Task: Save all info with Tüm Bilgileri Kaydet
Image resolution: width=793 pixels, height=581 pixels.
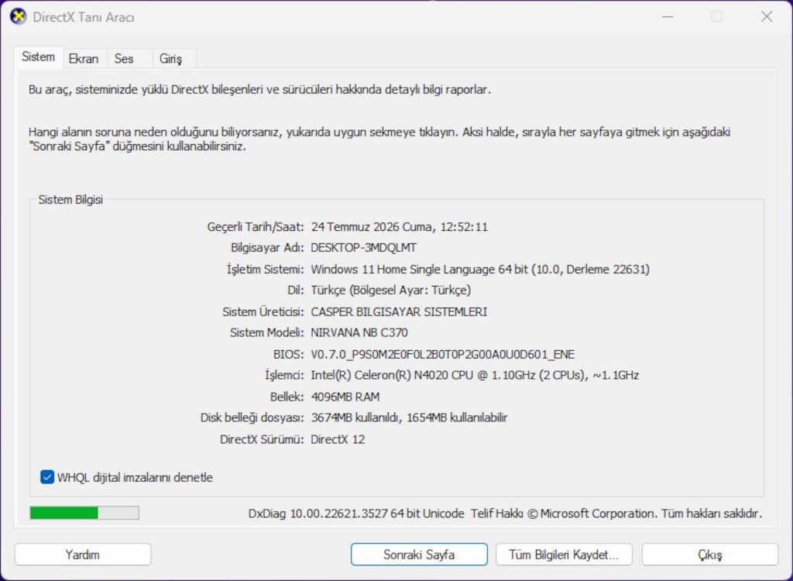Action: [564, 554]
